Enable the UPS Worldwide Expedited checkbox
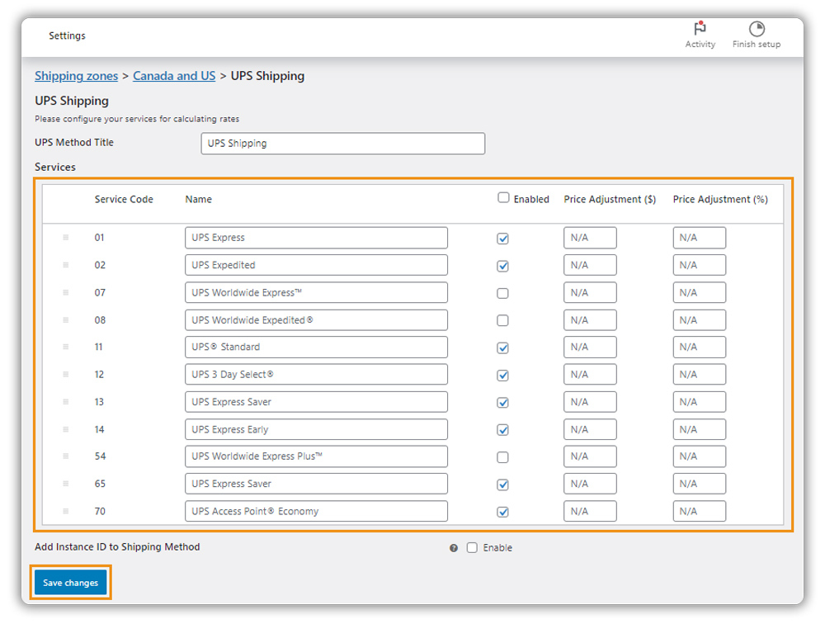Image resolution: width=825 pixels, height=624 pixels. pyautogui.click(x=502, y=320)
